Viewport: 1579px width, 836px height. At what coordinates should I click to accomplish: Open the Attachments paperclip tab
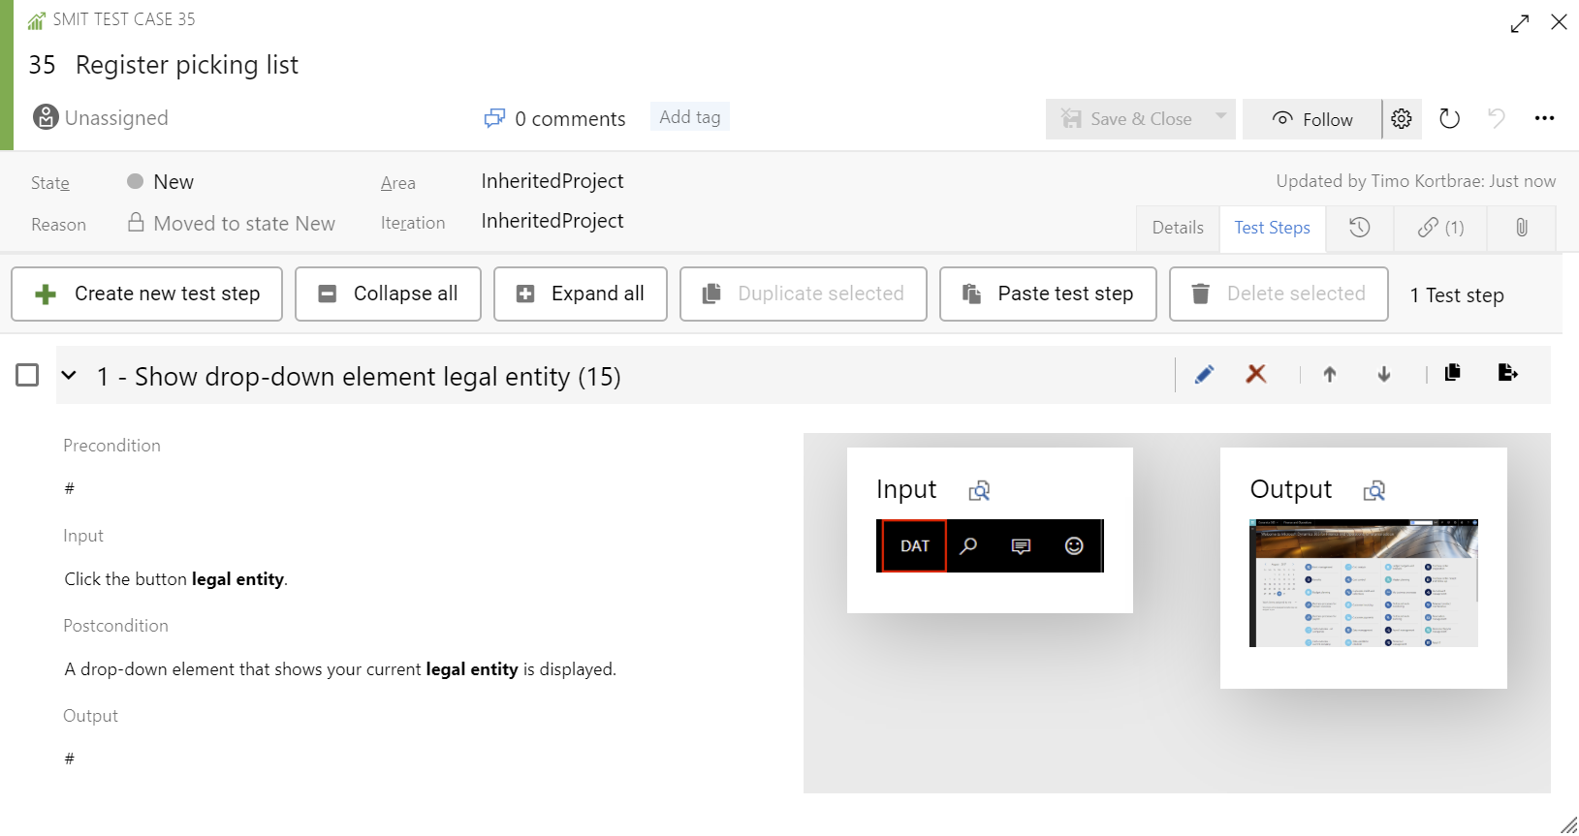click(1521, 228)
